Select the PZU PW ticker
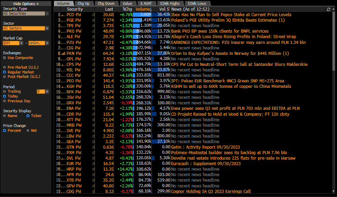 pyautogui.click(x=74, y=43)
